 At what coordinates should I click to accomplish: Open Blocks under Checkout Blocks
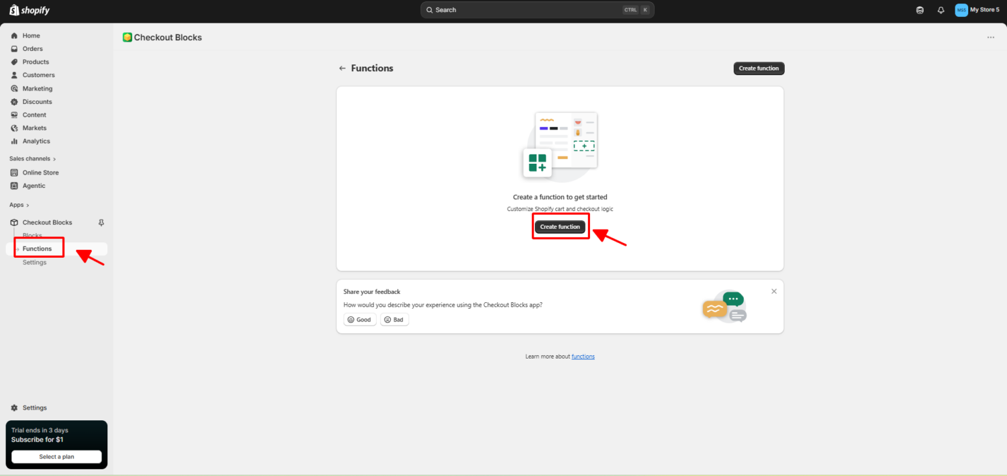click(32, 236)
